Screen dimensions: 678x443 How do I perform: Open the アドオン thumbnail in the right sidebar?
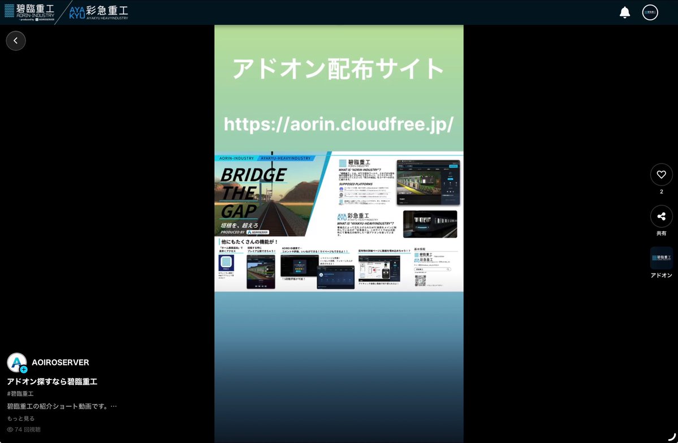[x=661, y=257]
